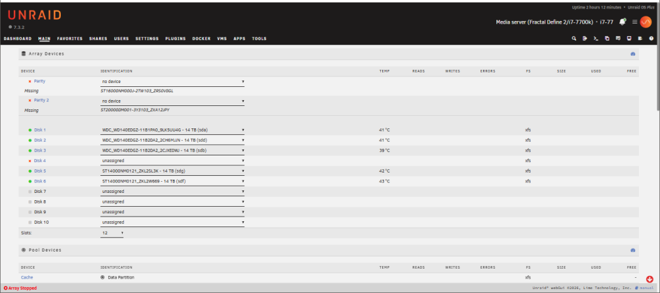Screen dimensions: 660x293
Task: Click the Array Devices help icon
Action: coord(633,54)
